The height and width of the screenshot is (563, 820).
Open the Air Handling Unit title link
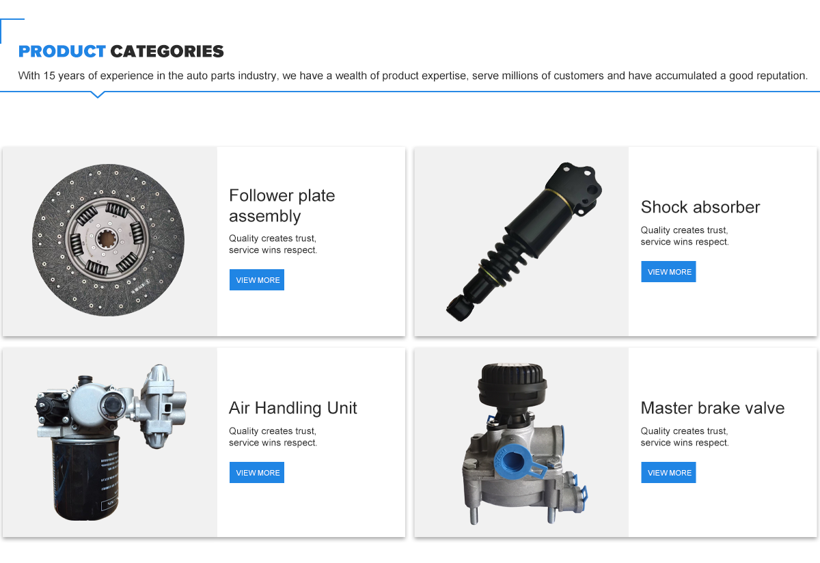pos(293,408)
